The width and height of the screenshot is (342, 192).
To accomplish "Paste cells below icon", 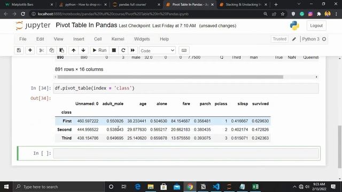I will point(62,50).
